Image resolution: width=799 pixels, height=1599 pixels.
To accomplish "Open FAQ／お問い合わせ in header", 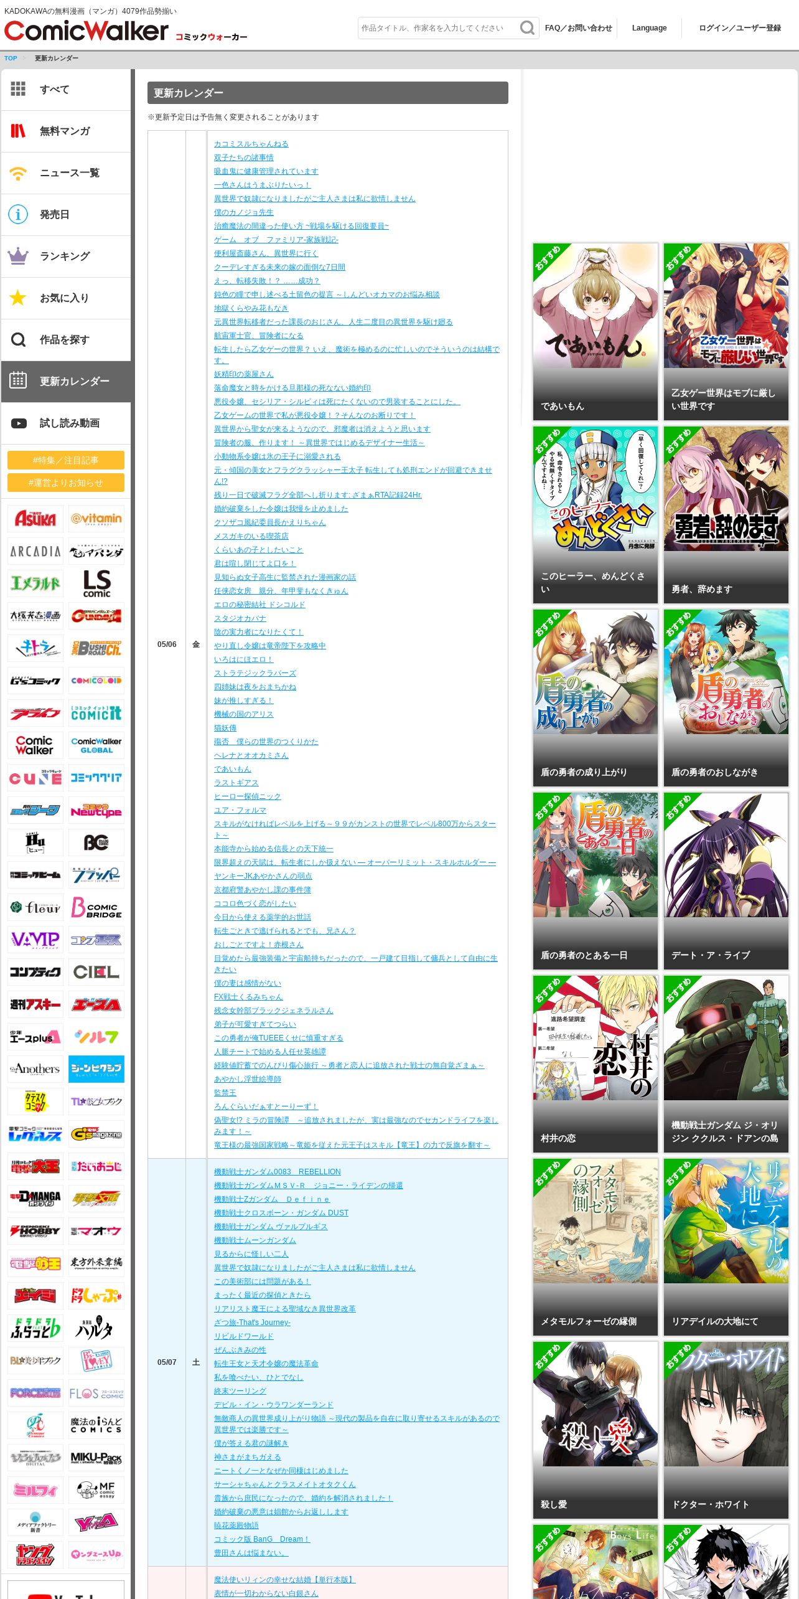I will click(578, 28).
